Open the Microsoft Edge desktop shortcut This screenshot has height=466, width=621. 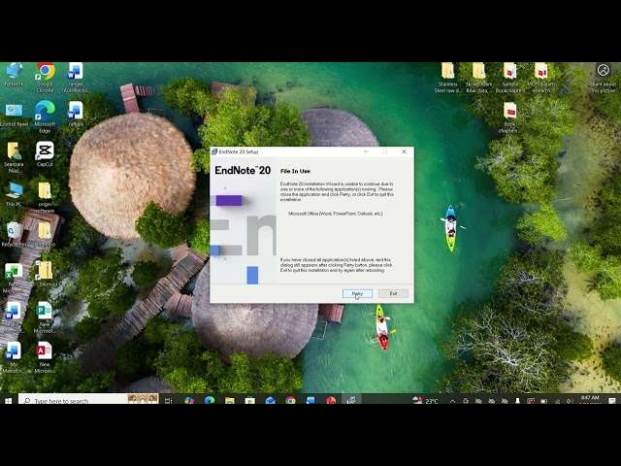tap(45, 116)
